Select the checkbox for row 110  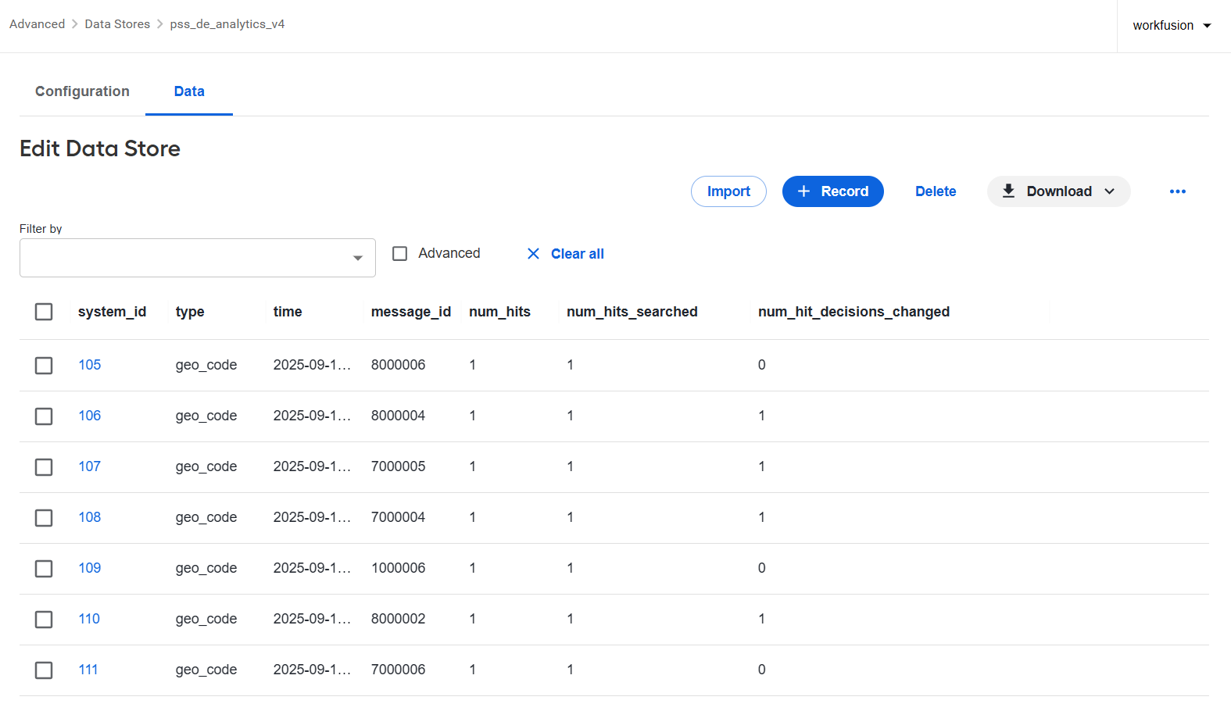(44, 620)
